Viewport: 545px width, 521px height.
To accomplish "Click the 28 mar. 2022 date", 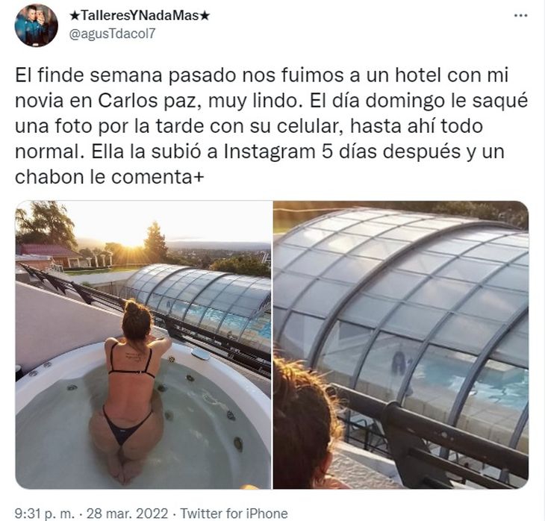I will pyautogui.click(x=127, y=514).
